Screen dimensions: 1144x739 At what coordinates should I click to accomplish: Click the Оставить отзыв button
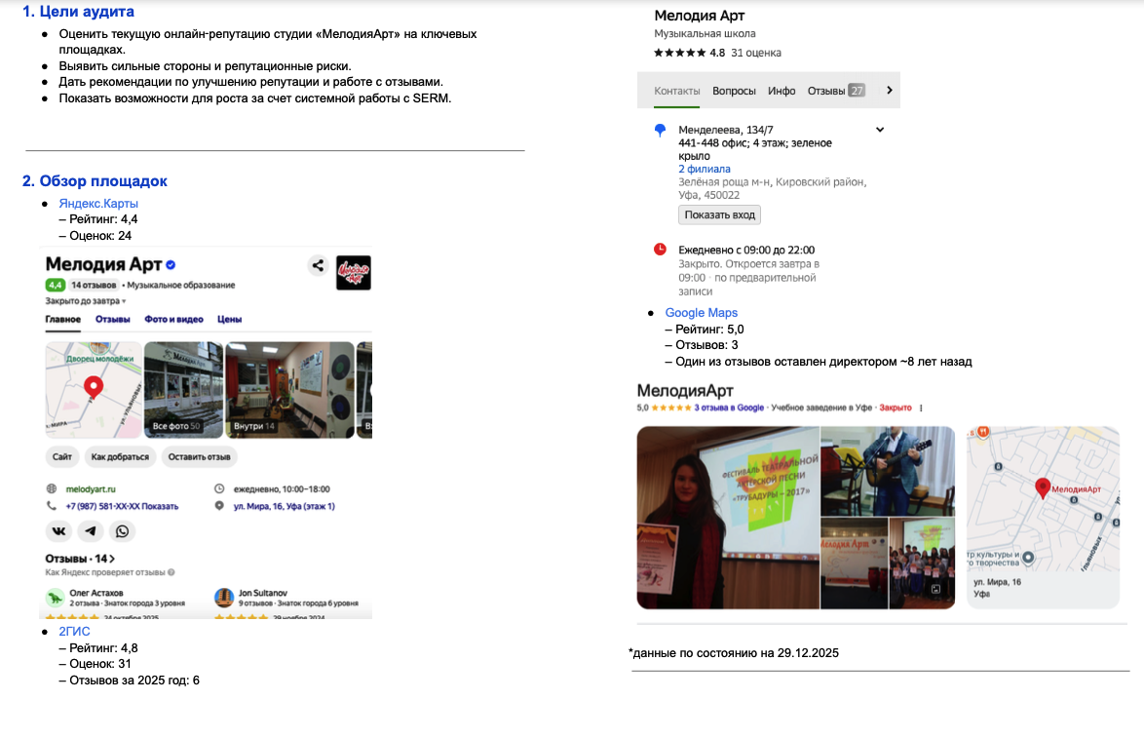pyautogui.click(x=199, y=457)
